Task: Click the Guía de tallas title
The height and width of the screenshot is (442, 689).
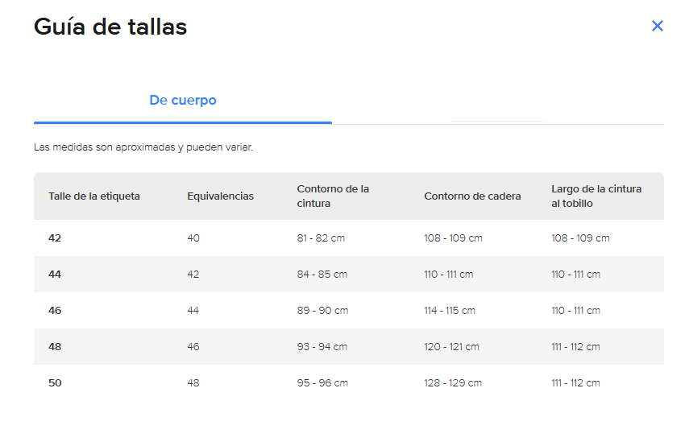Action: pyautogui.click(x=110, y=27)
